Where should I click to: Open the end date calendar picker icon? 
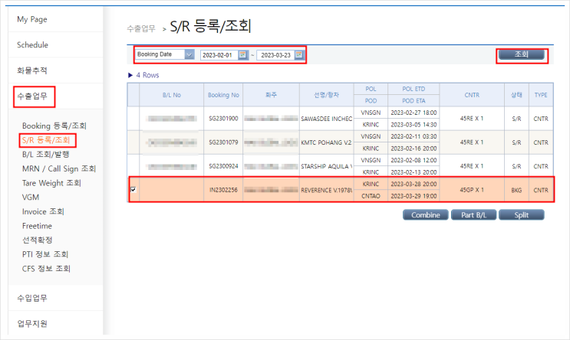point(299,55)
